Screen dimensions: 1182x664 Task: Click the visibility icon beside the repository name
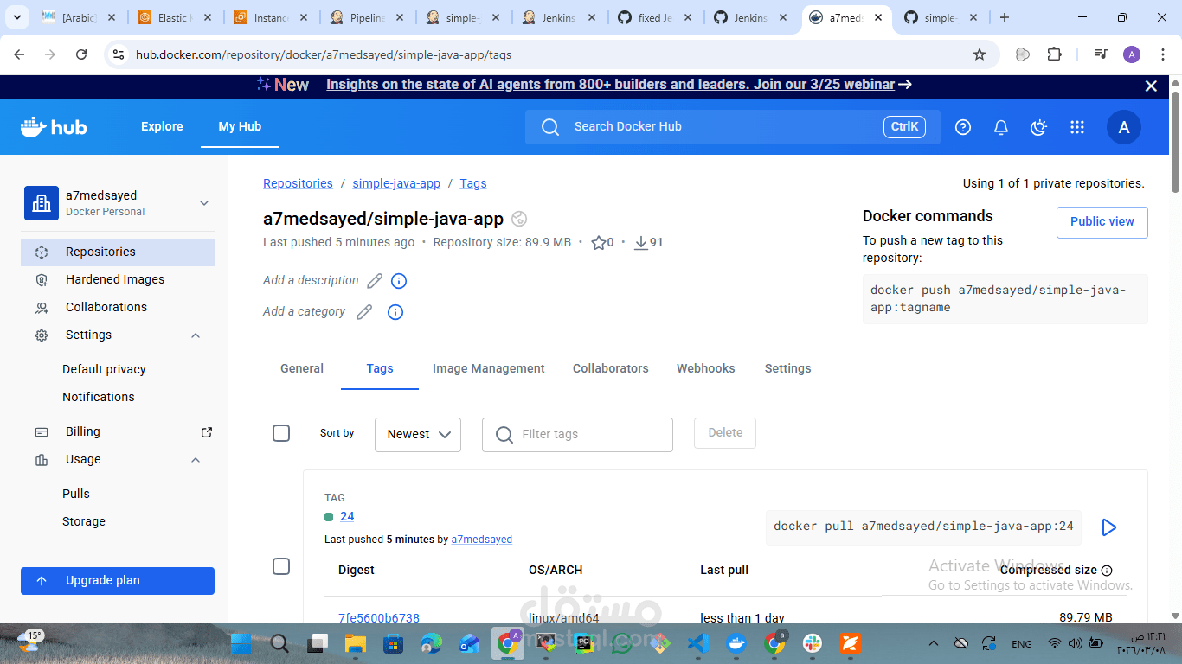coord(519,219)
